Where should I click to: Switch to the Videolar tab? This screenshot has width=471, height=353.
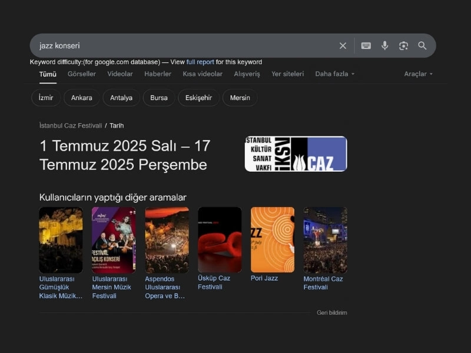click(120, 74)
